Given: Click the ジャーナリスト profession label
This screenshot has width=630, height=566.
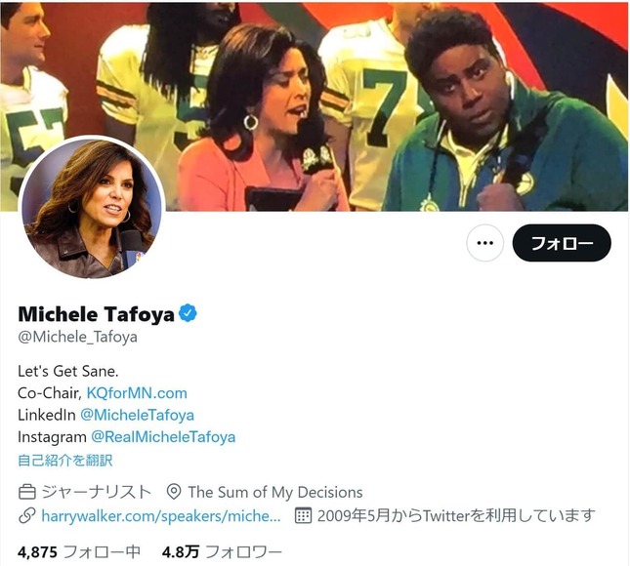Looking at the screenshot, I should pos(97,492).
